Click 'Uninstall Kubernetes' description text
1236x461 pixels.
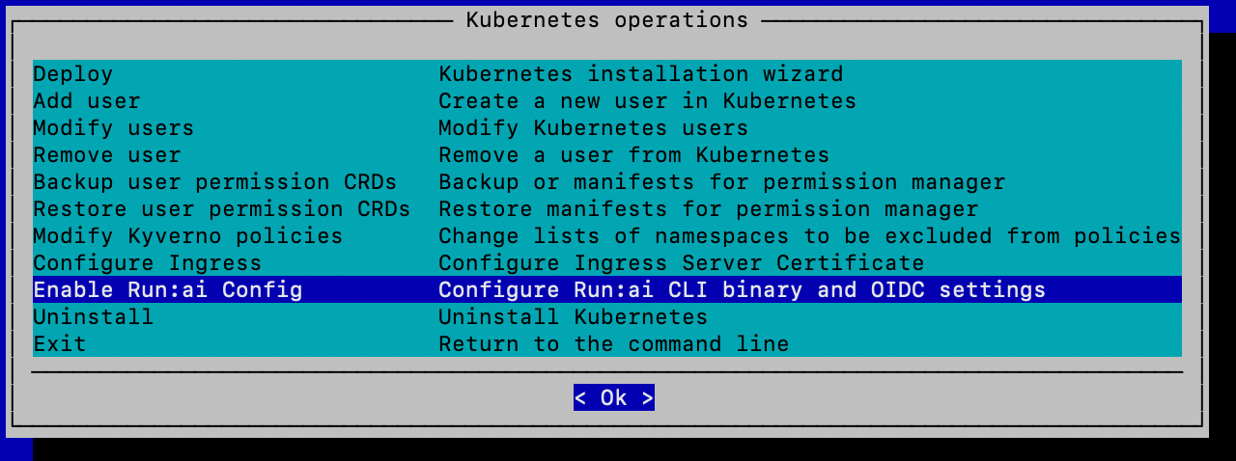point(574,317)
